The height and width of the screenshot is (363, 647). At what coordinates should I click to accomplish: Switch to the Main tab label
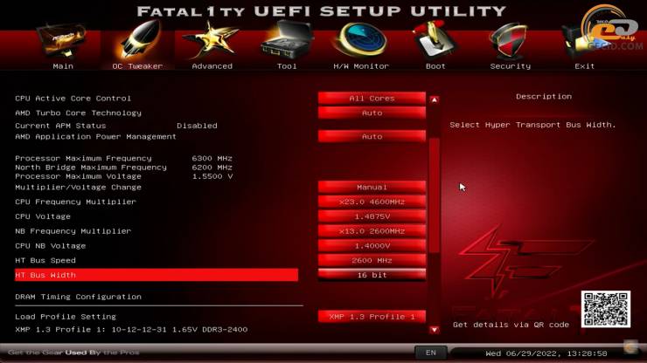pos(63,66)
